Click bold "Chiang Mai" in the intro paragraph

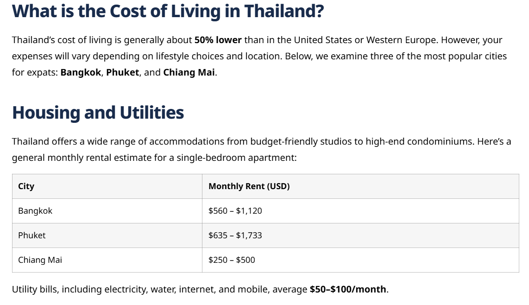point(189,73)
